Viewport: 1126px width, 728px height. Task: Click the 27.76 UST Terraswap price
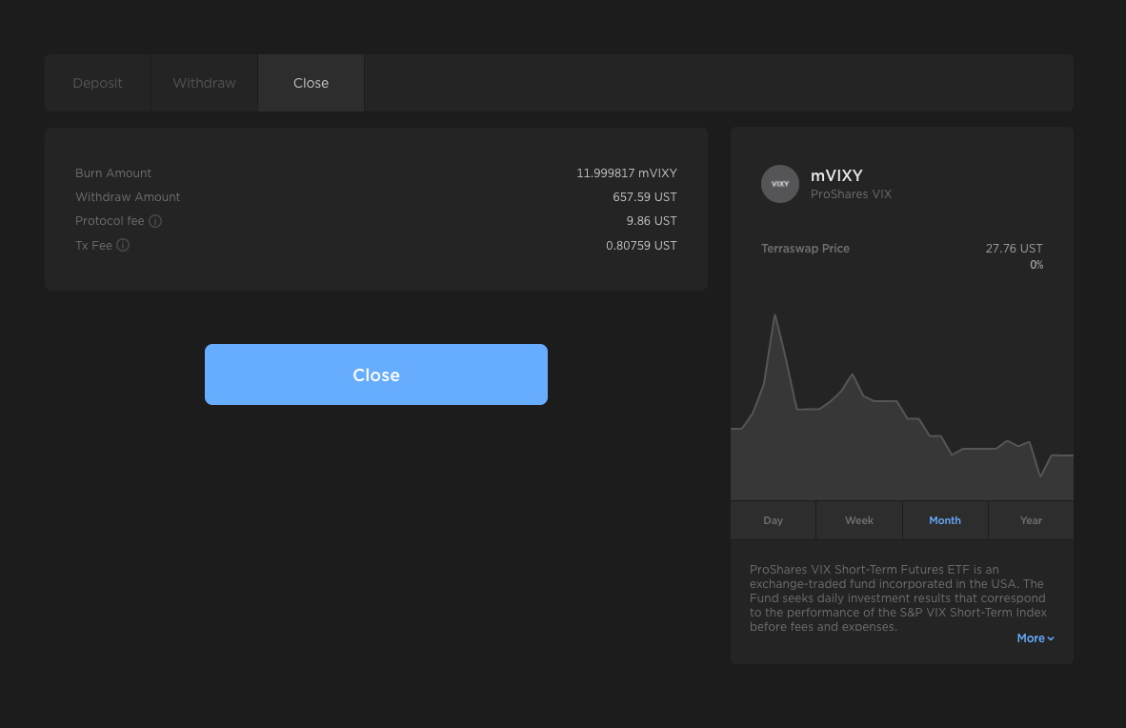pyautogui.click(x=1014, y=249)
